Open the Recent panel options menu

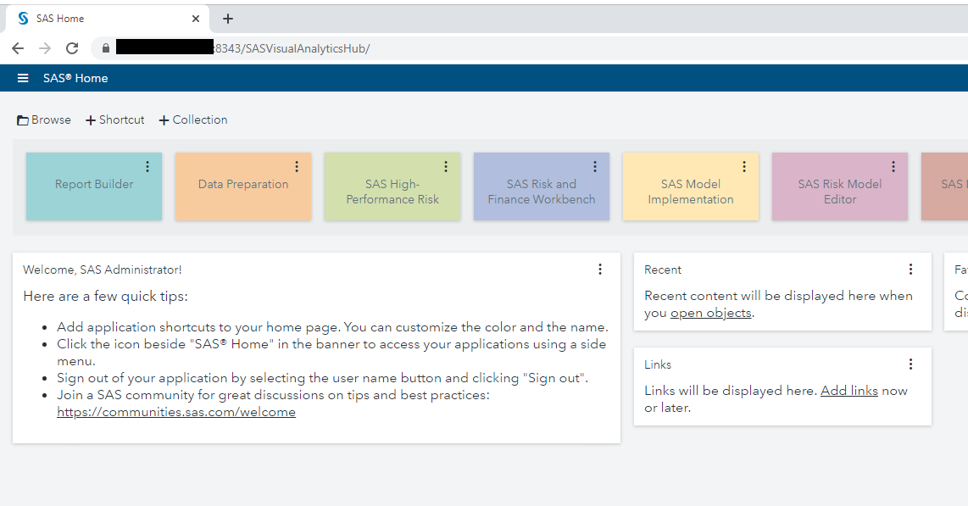(910, 269)
